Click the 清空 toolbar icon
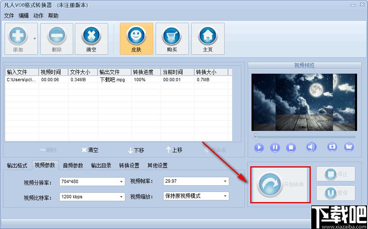 [91, 36]
